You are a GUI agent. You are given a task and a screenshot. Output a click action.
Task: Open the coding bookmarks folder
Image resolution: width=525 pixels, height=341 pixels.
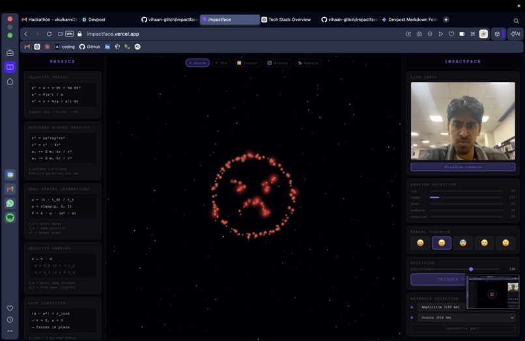coord(64,47)
